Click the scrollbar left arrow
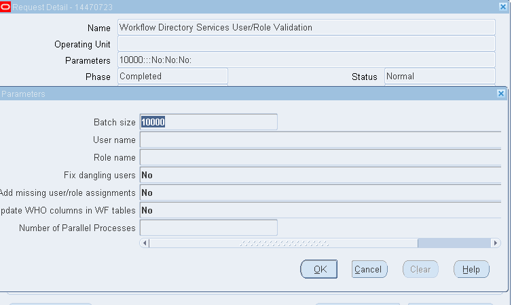This screenshot has width=512, height=305. coord(144,243)
